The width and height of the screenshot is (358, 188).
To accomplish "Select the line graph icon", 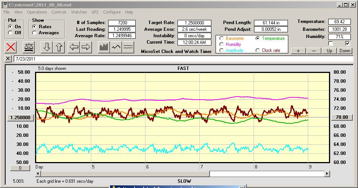I will (x=116, y=47).
